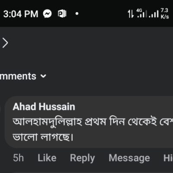Hide the comment using the cut-off Hide link
The height and width of the screenshot is (173, 173).
pos(168,158)
